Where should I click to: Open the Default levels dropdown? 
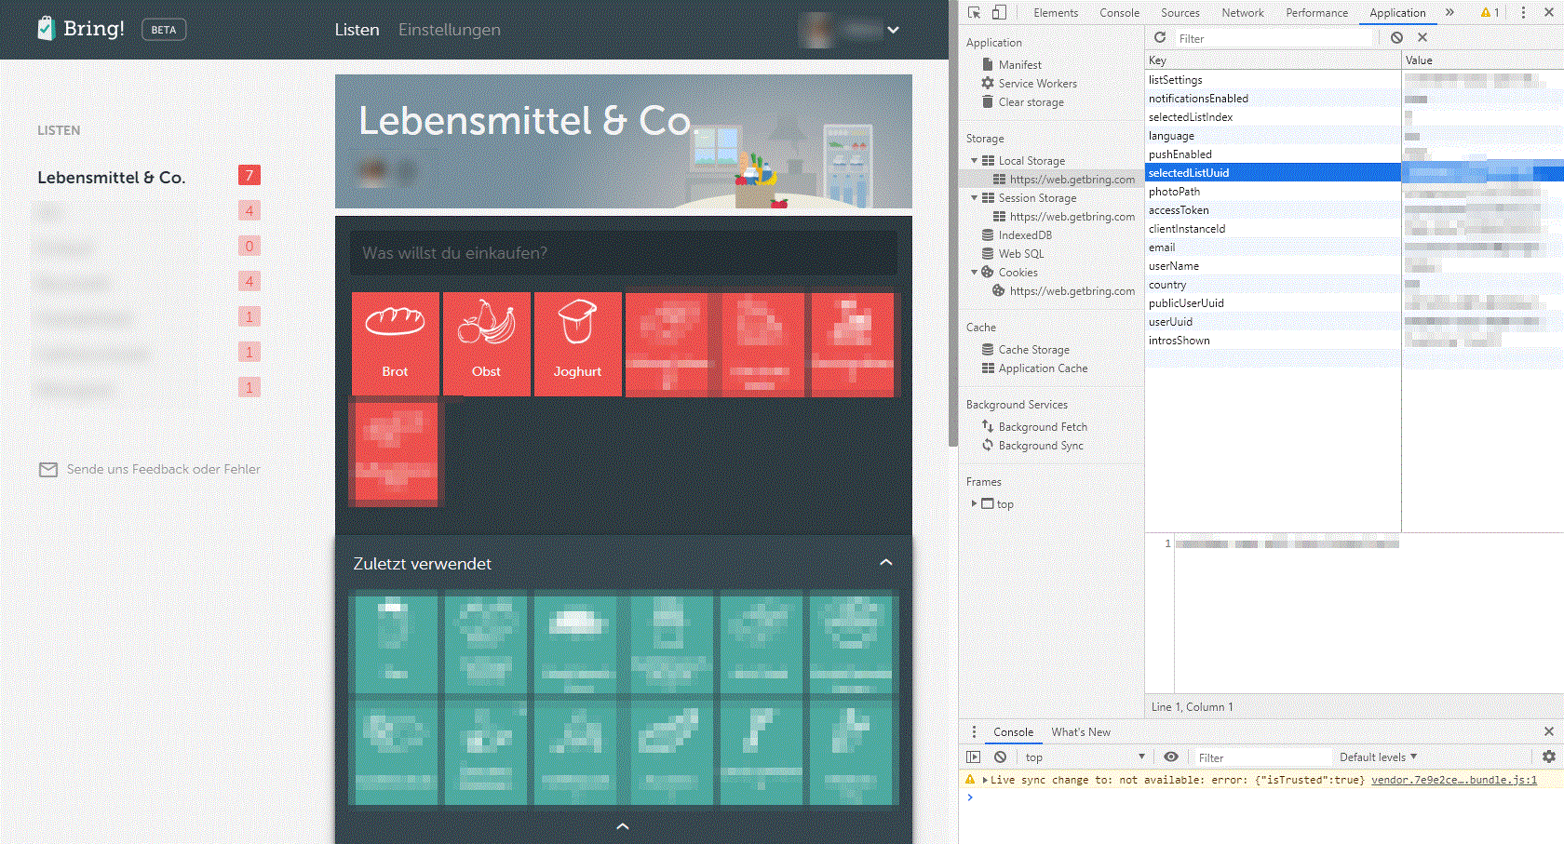click(1378, 757)
